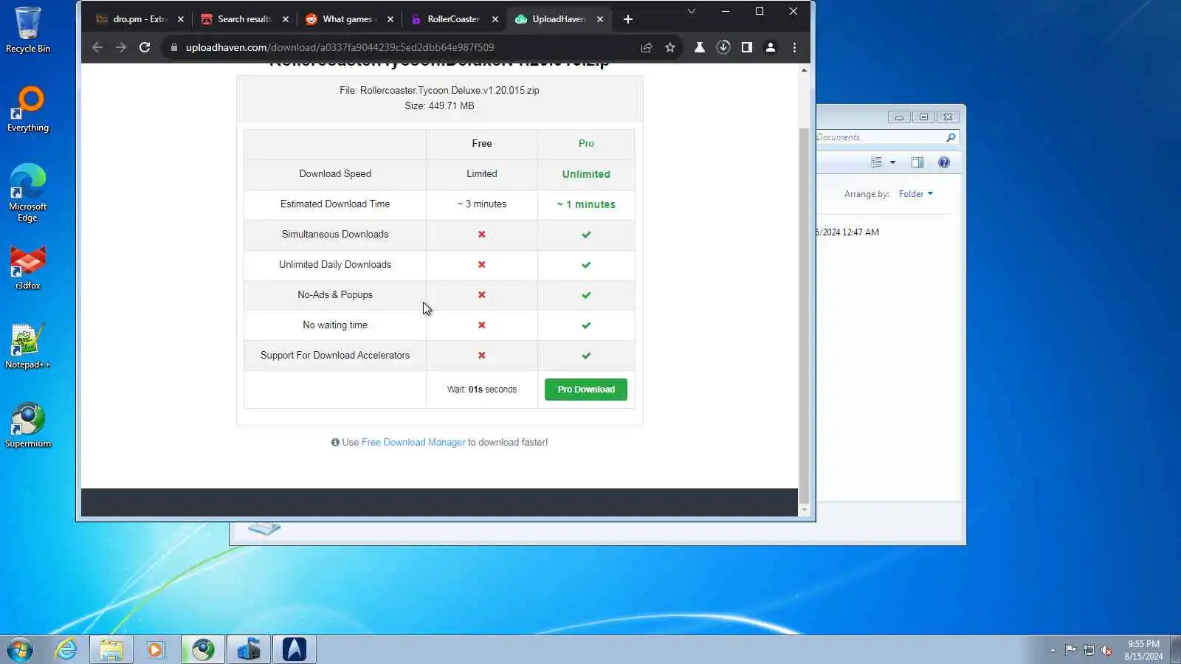Close the What games tab
Viewport: 1181px width, 664px height.
(390, 19)
